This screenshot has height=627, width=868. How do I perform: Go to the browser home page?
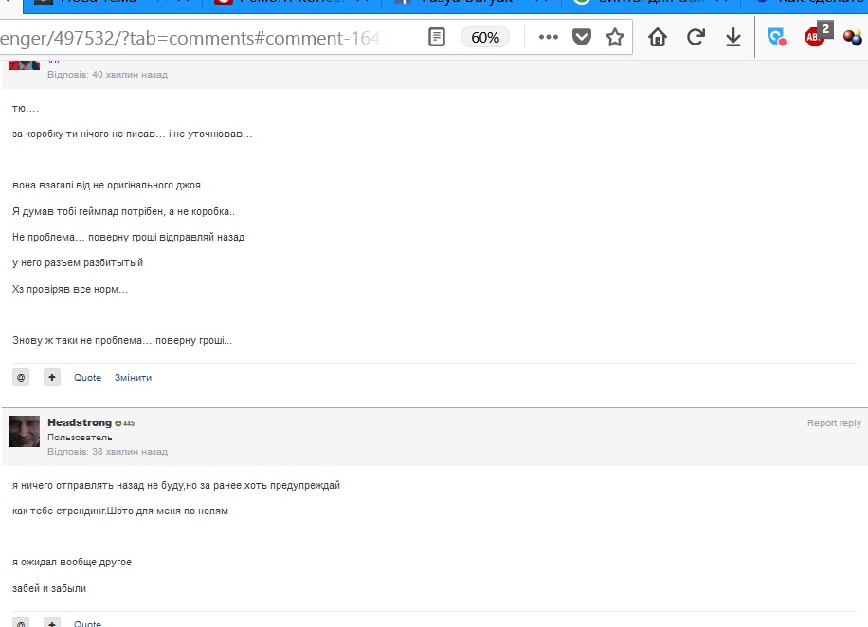click(x=658, y=38)
